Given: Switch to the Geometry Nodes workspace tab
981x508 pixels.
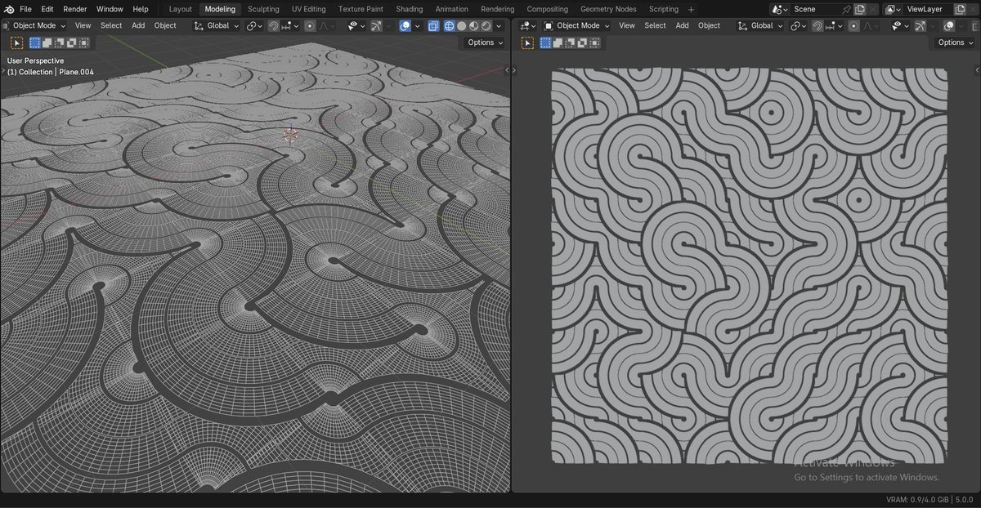Looking at the screenshot, I should pyautogui.click(x=608, y=9).
